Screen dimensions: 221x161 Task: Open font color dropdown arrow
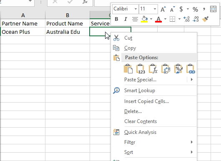point(165,19)
